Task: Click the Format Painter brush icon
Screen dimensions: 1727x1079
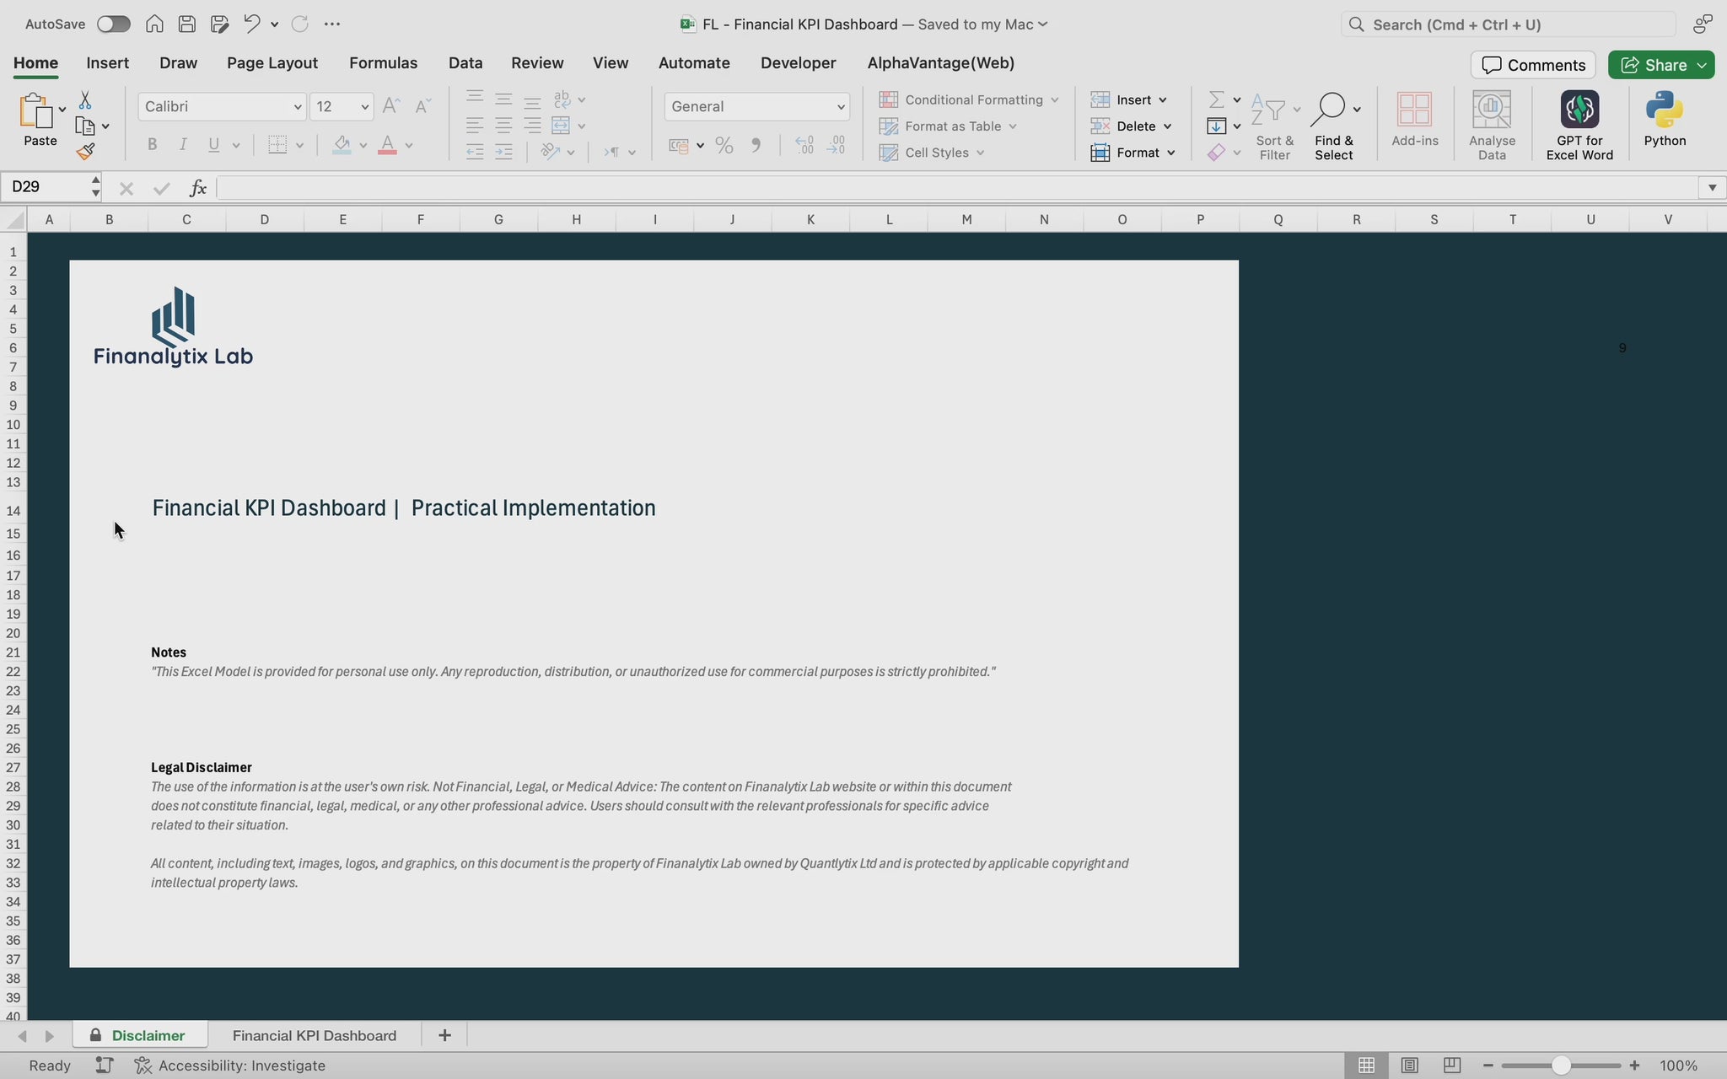Action: click(84, 152)
